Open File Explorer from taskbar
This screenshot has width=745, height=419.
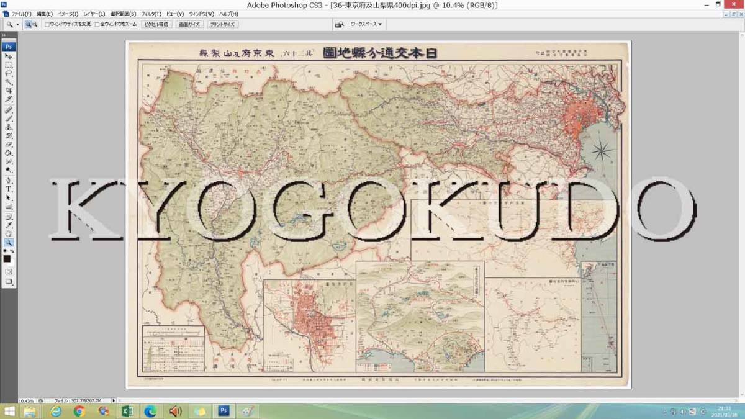pos(31,412)
